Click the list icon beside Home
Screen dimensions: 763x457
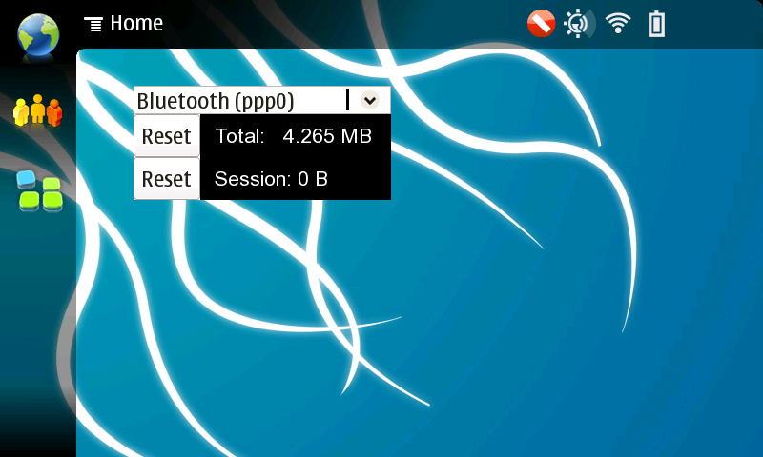(93, 24)
